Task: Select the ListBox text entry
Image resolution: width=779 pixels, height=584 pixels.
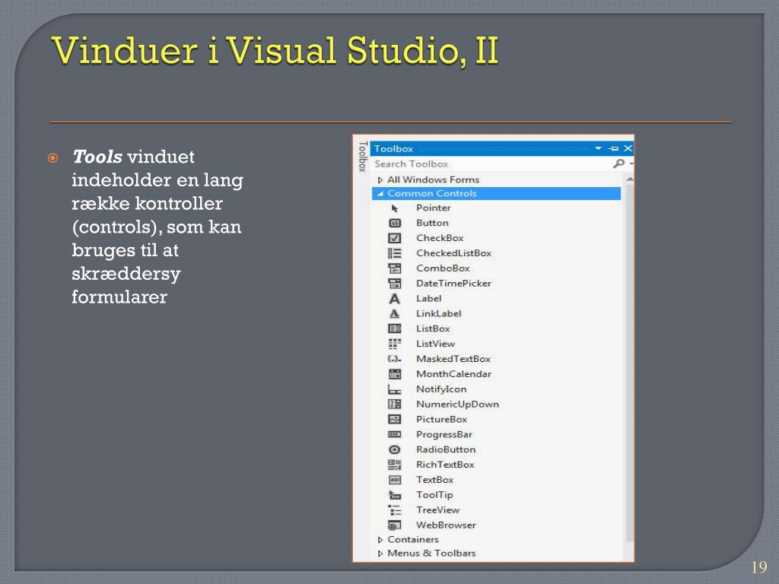Action: point(433,328)
